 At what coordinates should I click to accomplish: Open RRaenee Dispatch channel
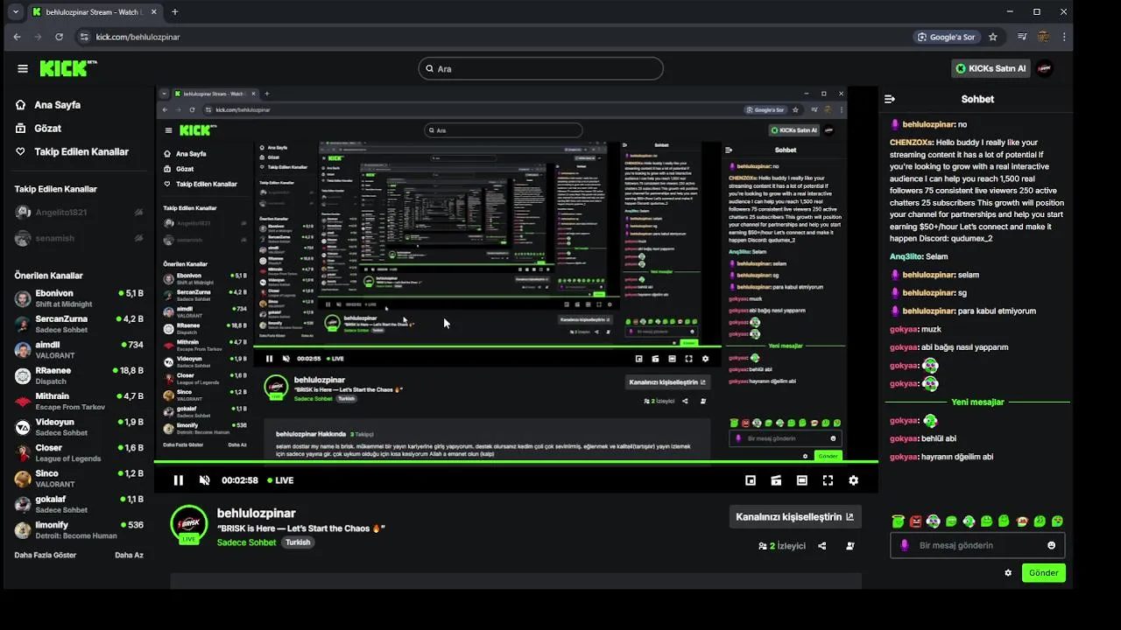(x=79, y=375)
